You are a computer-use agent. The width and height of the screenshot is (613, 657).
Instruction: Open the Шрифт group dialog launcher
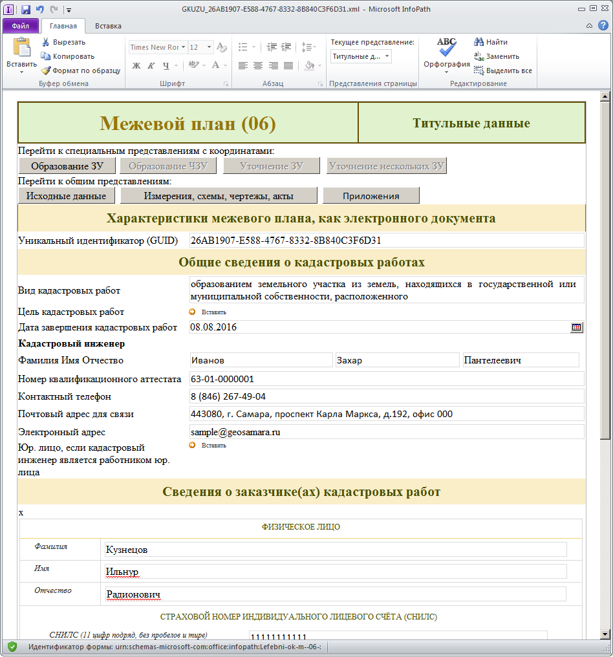point(226,84)
